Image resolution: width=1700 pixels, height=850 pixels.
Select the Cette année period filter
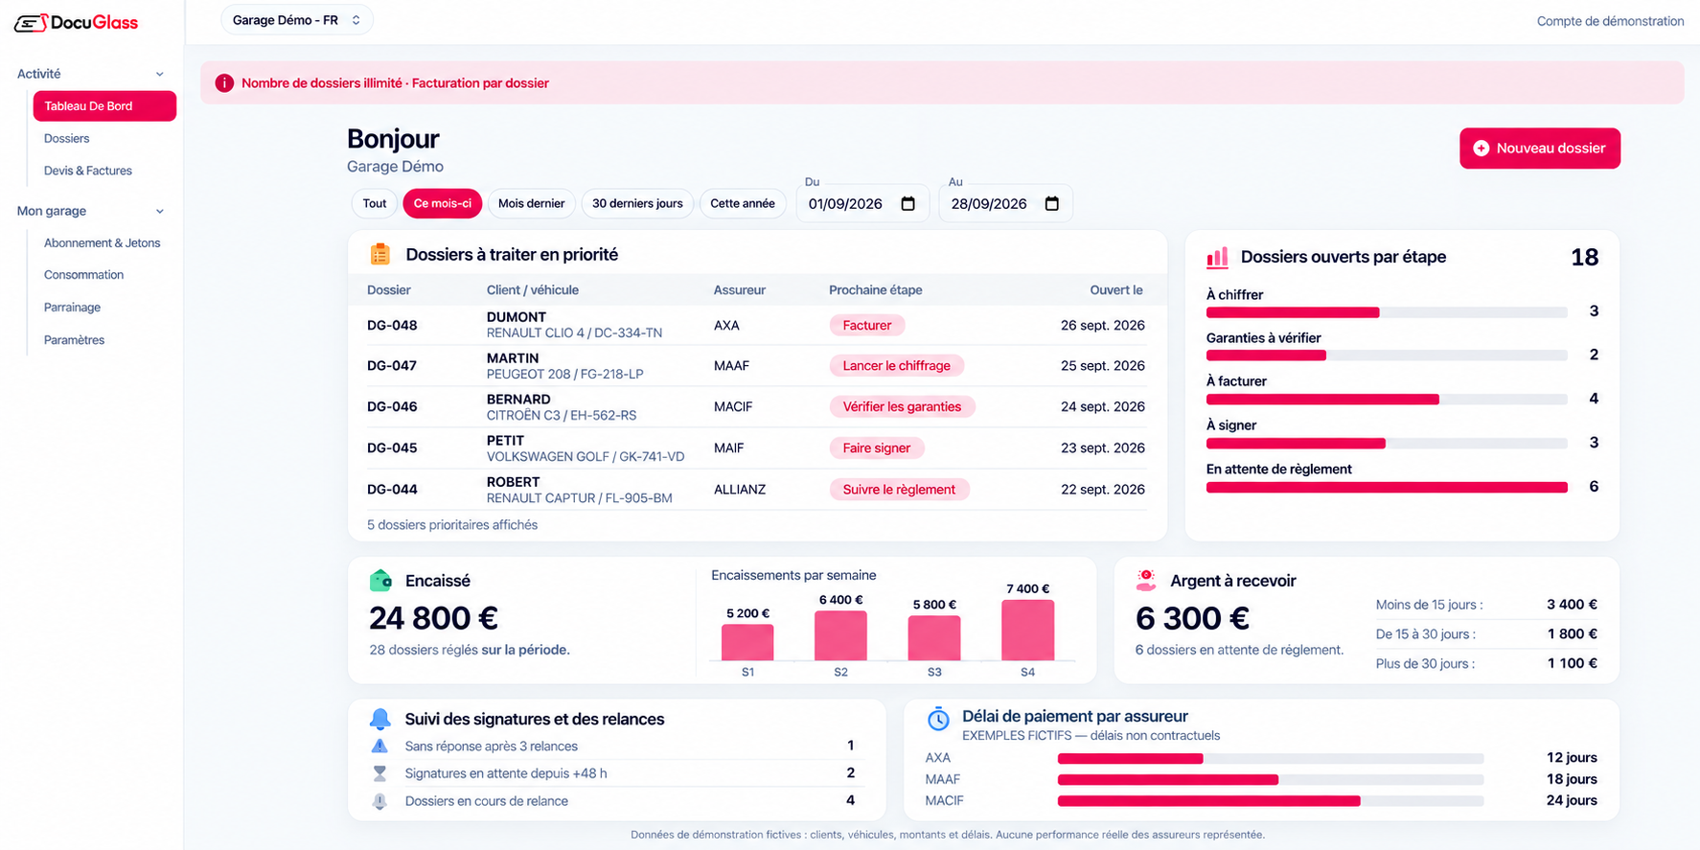[x=743, y=203]
